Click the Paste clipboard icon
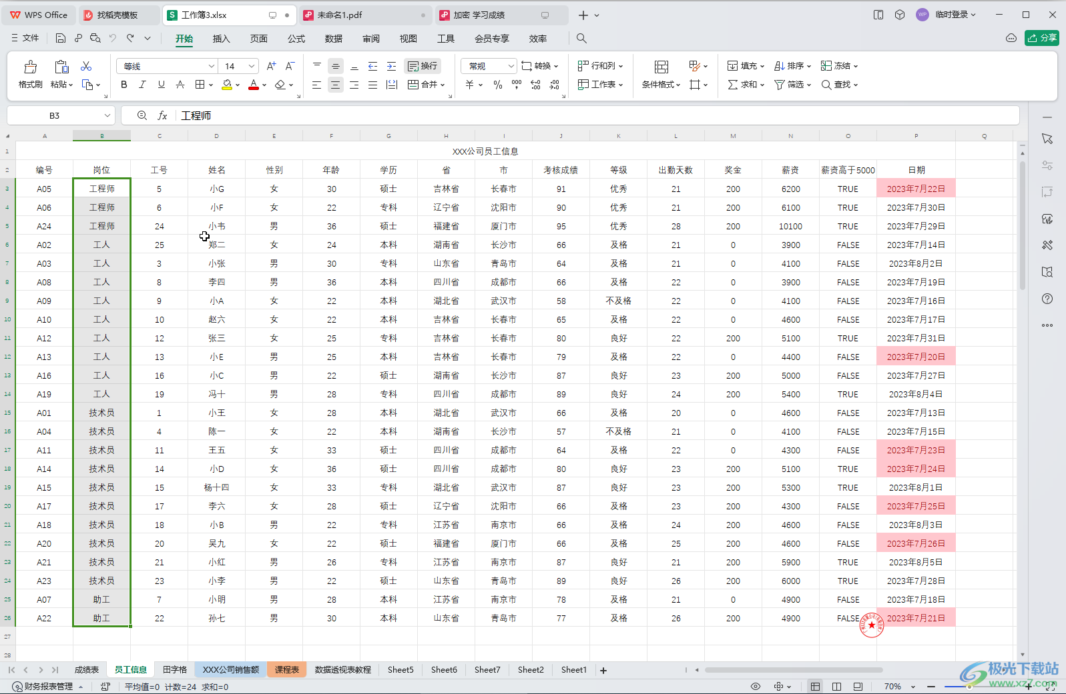Image resolution: width=1066 pixels, height=694 pixels. coord(62,67)
